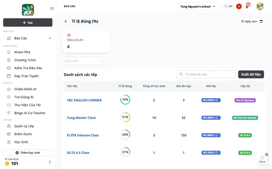Viewport: 272px width, 169px height.
Task: Click the Dạy Trực Tuyến calendar icon
Action: point(9,76)
